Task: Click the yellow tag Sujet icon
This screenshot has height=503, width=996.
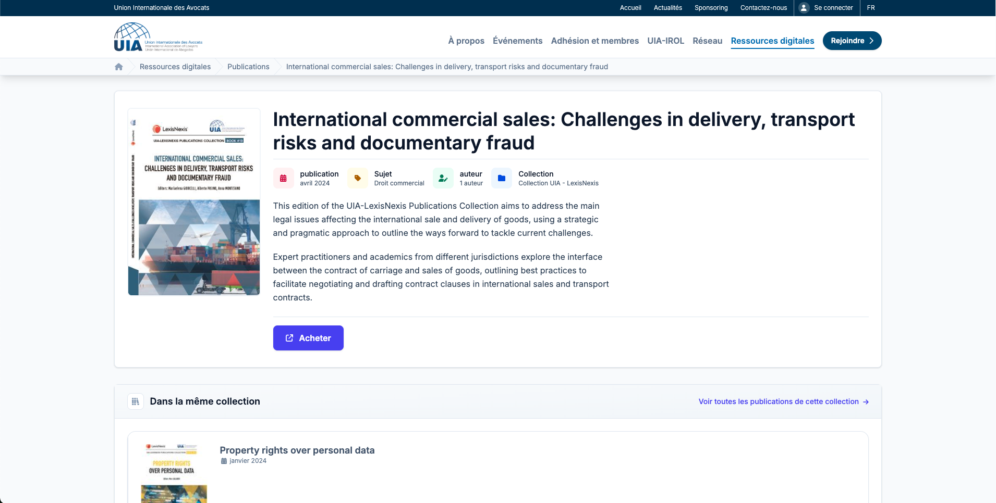Action: [358, 178]
